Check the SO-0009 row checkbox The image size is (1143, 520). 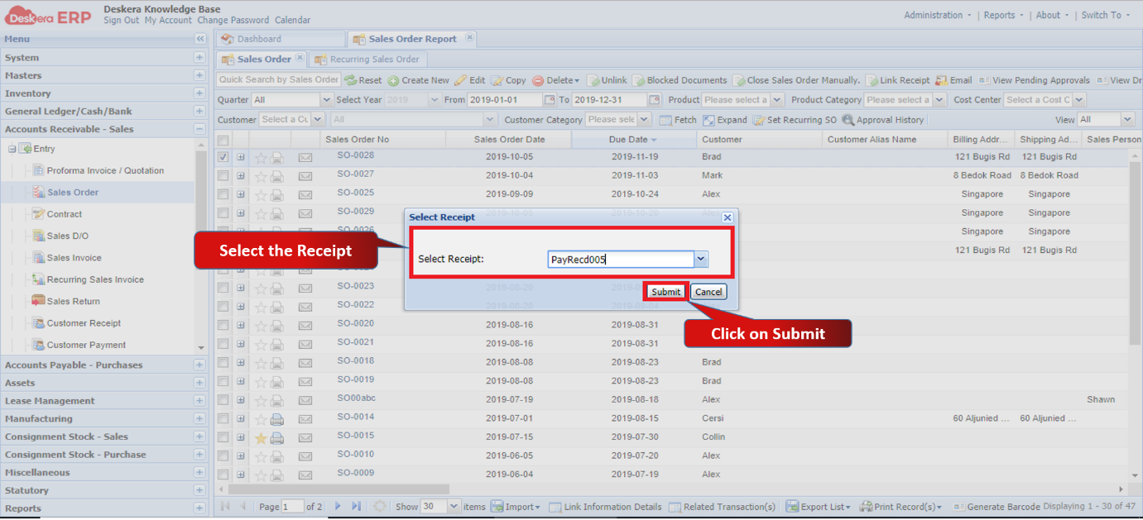(x=223, y=475)
